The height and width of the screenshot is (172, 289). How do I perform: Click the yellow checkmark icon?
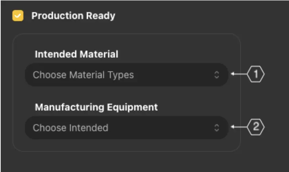click(x=18, y=16)
